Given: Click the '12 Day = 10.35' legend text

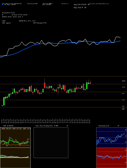Looking at the screenshot, I should click(9, 5).
